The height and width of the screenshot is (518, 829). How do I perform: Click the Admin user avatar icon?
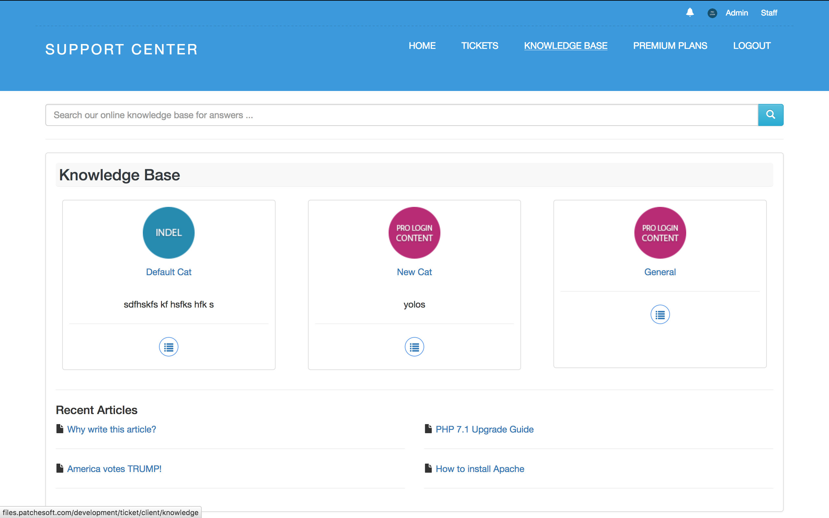point(712,13)
